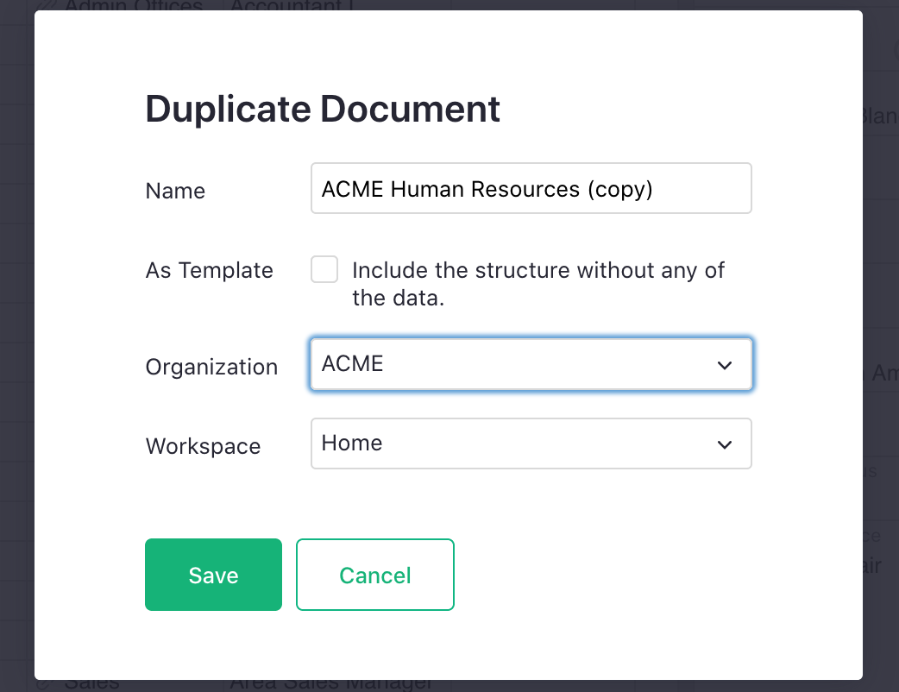Click "Home" in the Workspace selector
The image size is (899, 692).
351,443
